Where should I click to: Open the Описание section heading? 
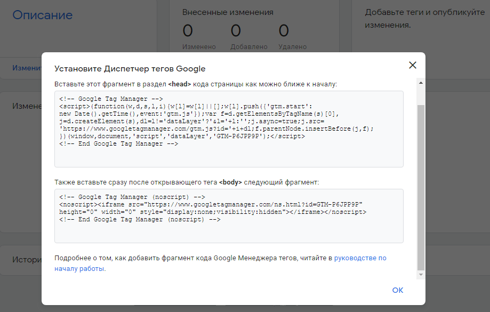[42, 16]
